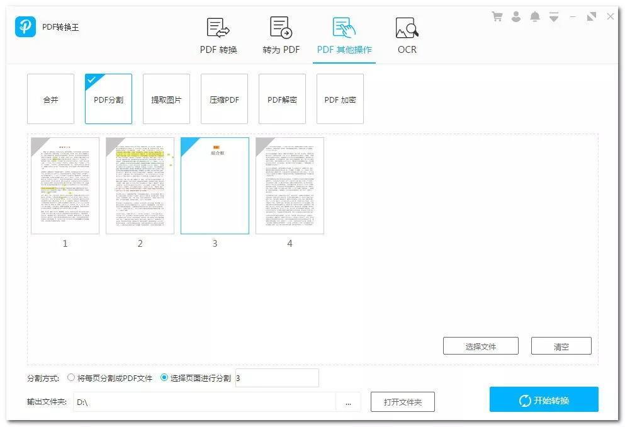Select the page 3 thumbnail

click(x=215, y=185)
